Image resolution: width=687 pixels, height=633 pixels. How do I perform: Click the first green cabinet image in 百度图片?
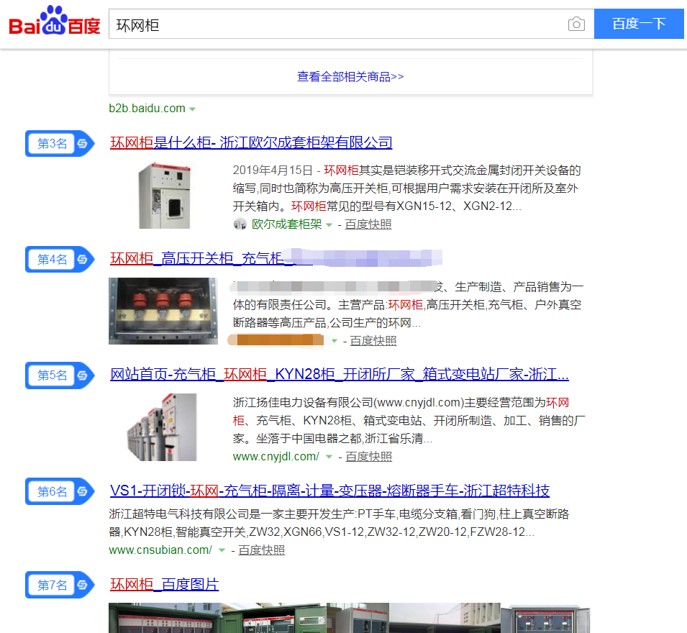click(165, 618)
